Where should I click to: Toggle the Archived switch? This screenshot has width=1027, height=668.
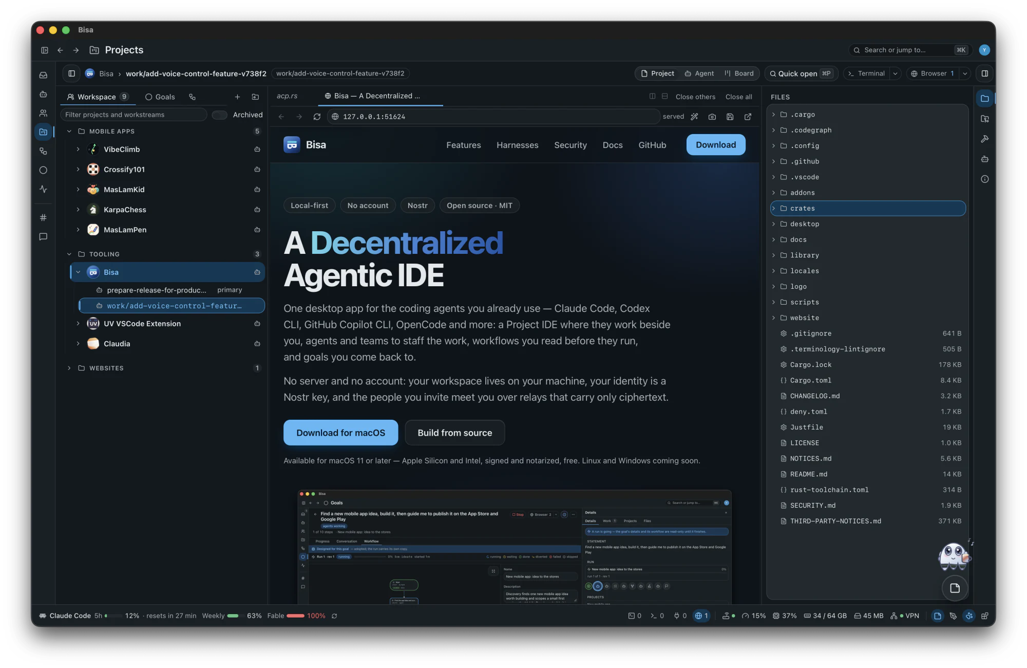pyautogui.click(x=220, y=115)
